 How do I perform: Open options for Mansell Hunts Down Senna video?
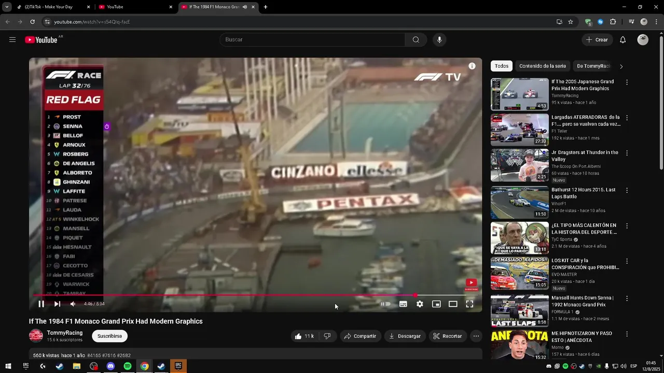(x=627, y=299)
